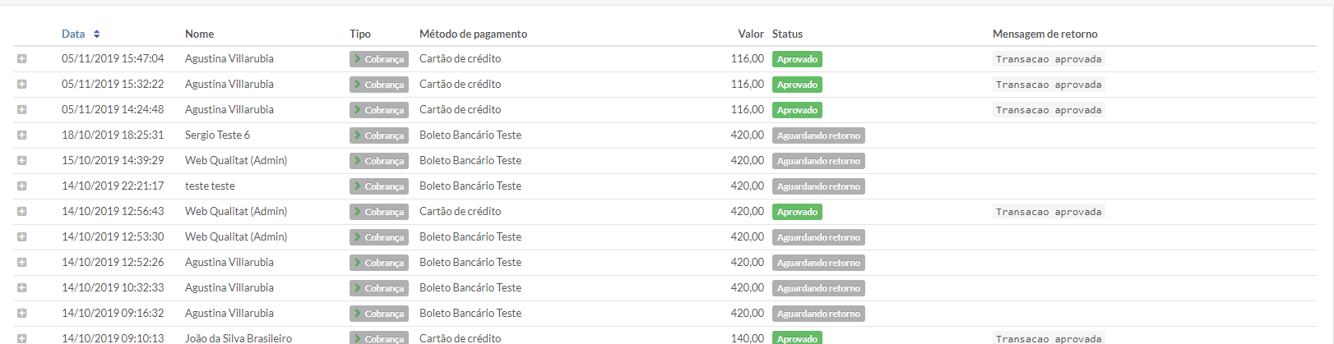Click the Valor column header
The height and width of the screenshot is (344, 1334).
pos(750,34)
